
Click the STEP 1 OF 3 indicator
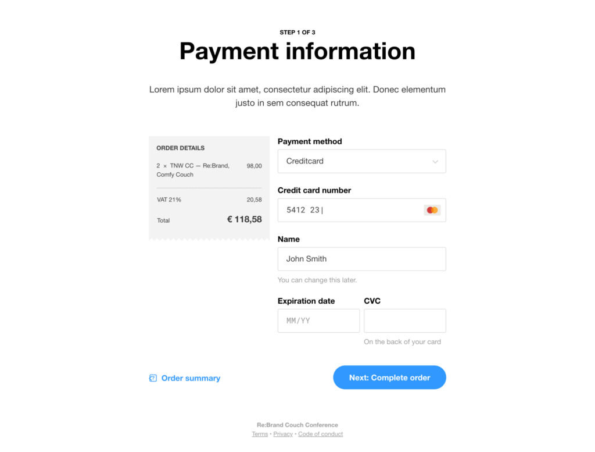coord(297,33)
